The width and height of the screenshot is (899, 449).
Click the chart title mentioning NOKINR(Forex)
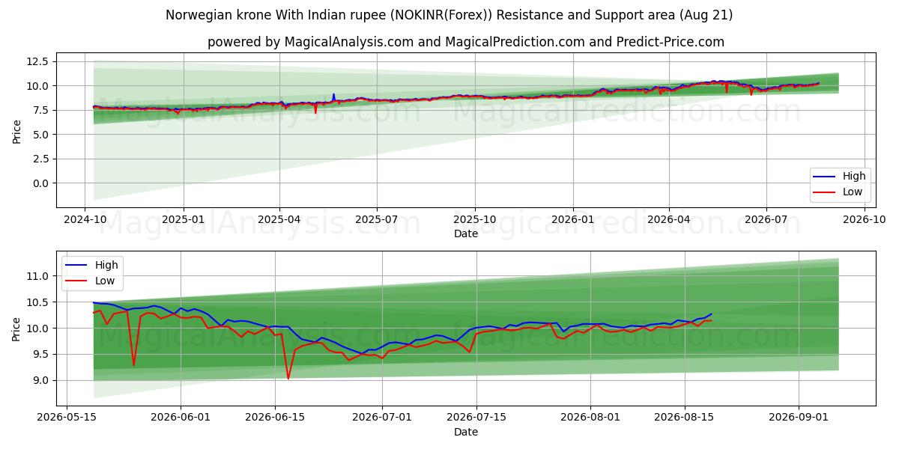[x=449, y=15]
